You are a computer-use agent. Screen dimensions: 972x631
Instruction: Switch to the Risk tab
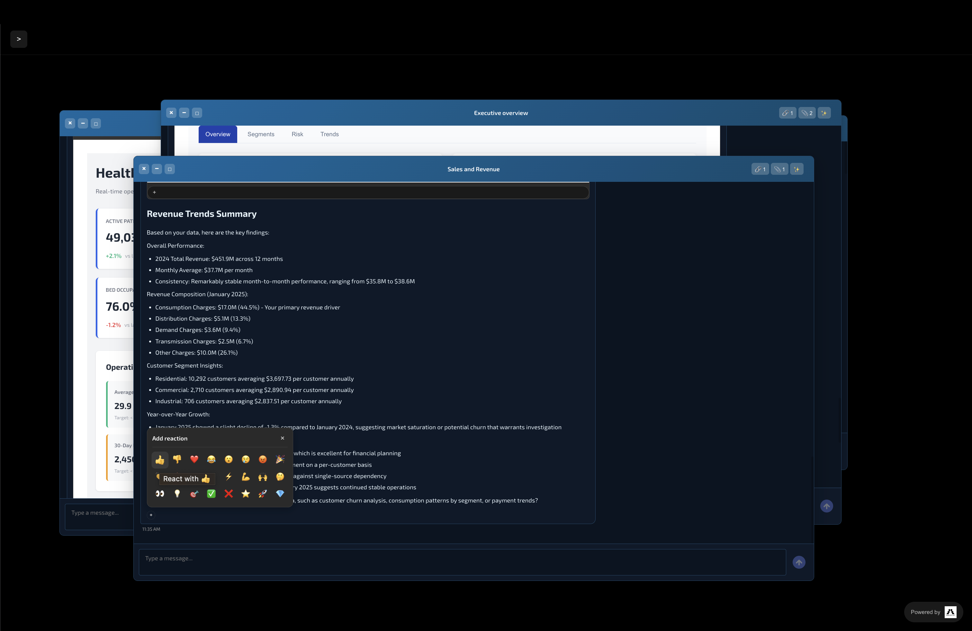(x=297, y=134)
